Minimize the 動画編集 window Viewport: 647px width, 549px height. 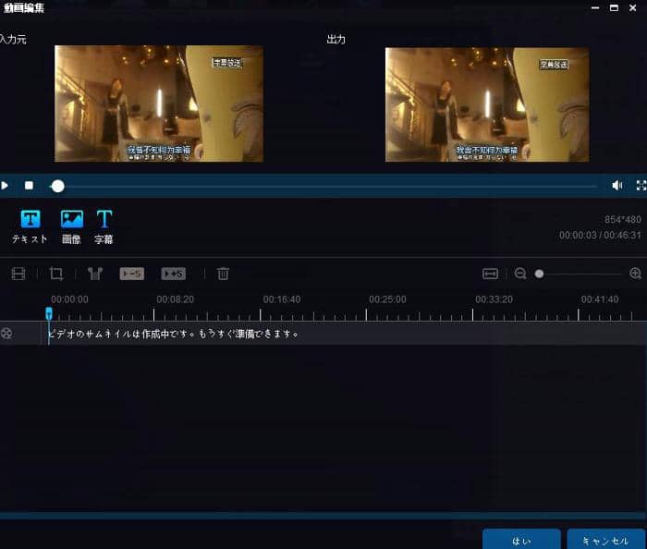pyautogui.click(x=595, y=7)
